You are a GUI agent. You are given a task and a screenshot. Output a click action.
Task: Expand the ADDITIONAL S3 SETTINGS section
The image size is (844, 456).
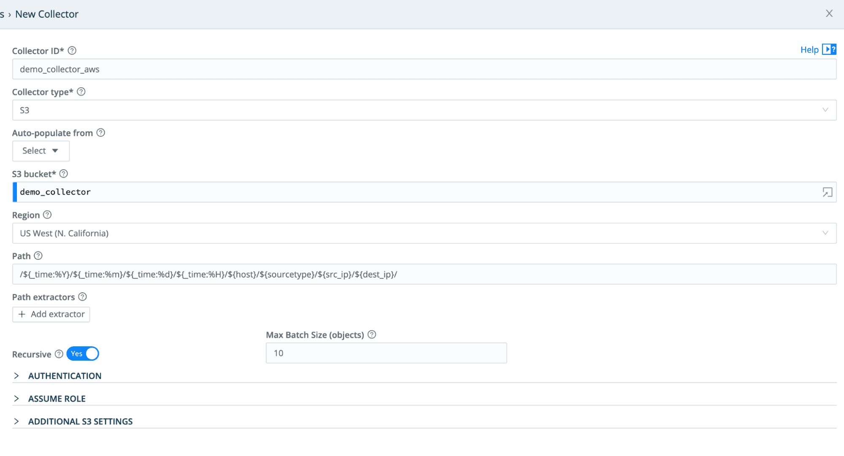(80, 421)
